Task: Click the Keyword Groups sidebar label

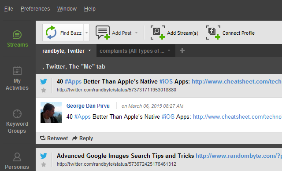Action: [17, 127]
